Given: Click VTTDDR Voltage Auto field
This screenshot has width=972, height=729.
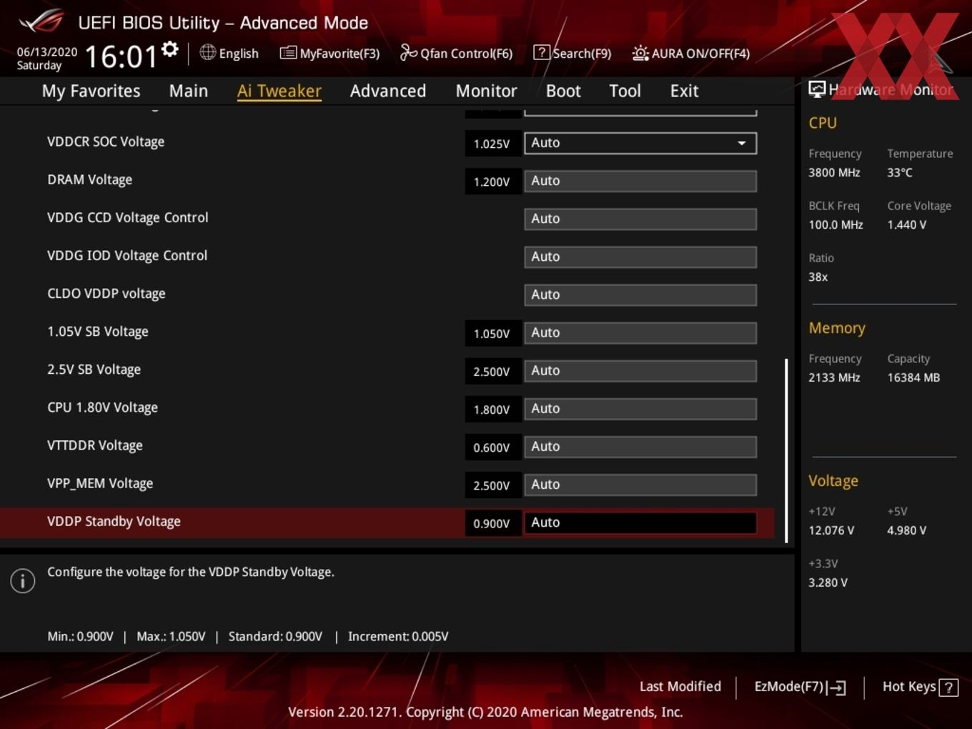Looking at the screenshot, I should [640, 446].
